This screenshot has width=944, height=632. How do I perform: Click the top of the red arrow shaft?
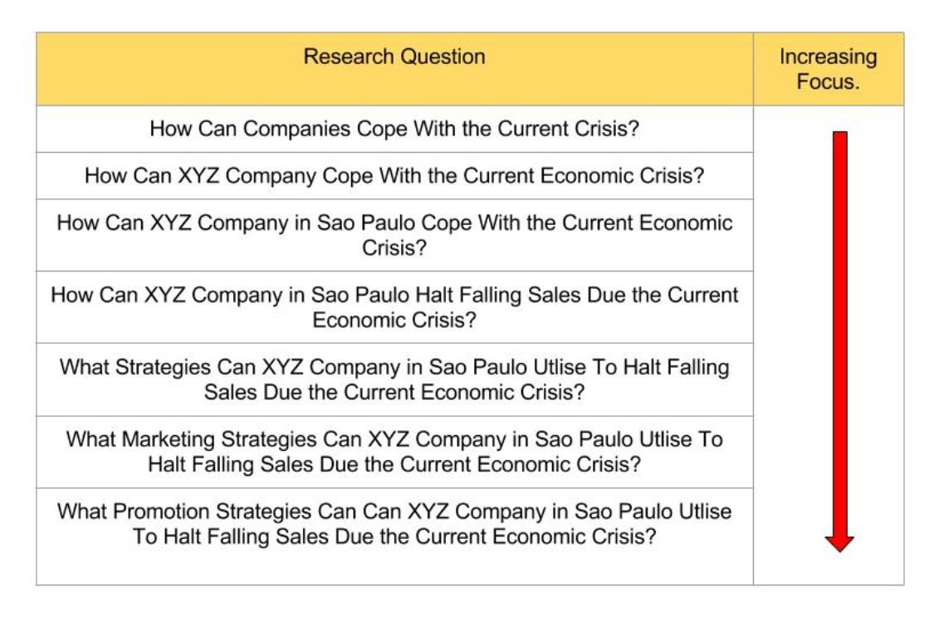840,135
